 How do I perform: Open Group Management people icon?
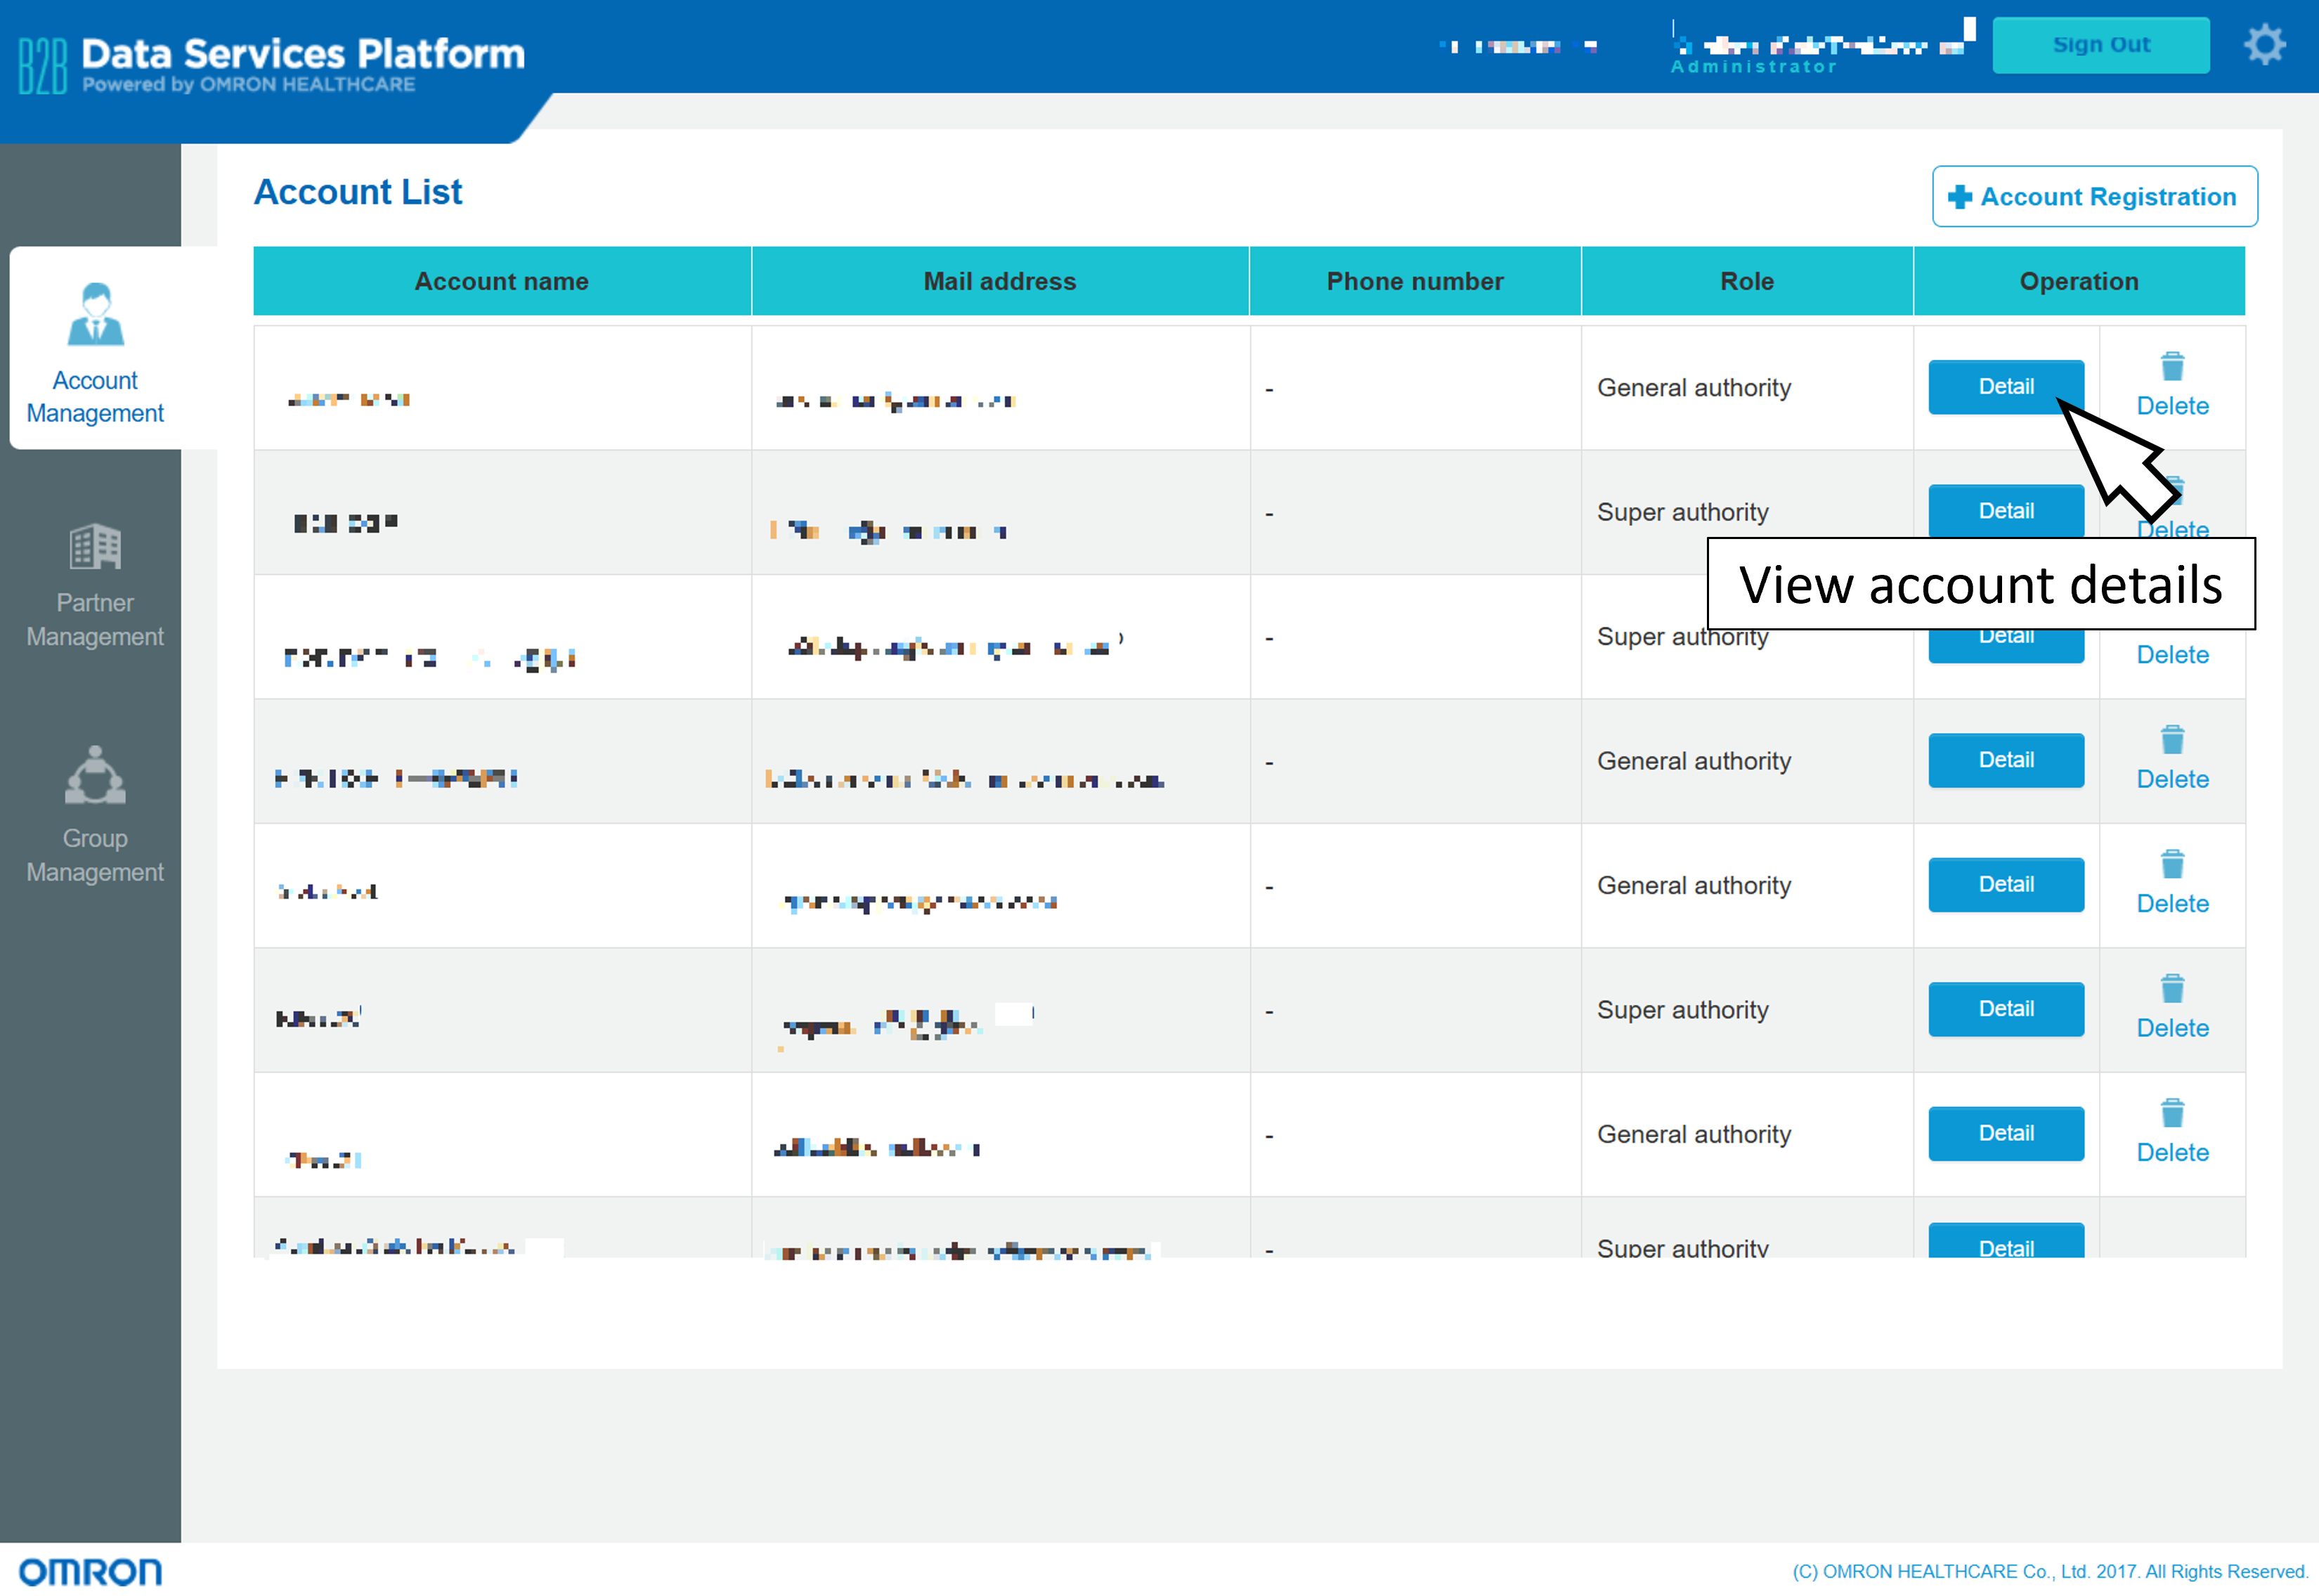(x=95, y=775)
